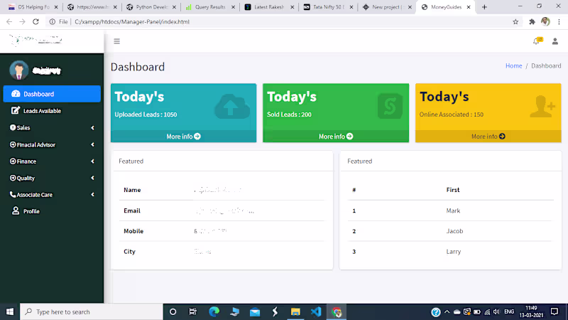568x320 pixels.
Task: Show hidden system tray icons chevron
Action: 447,311
